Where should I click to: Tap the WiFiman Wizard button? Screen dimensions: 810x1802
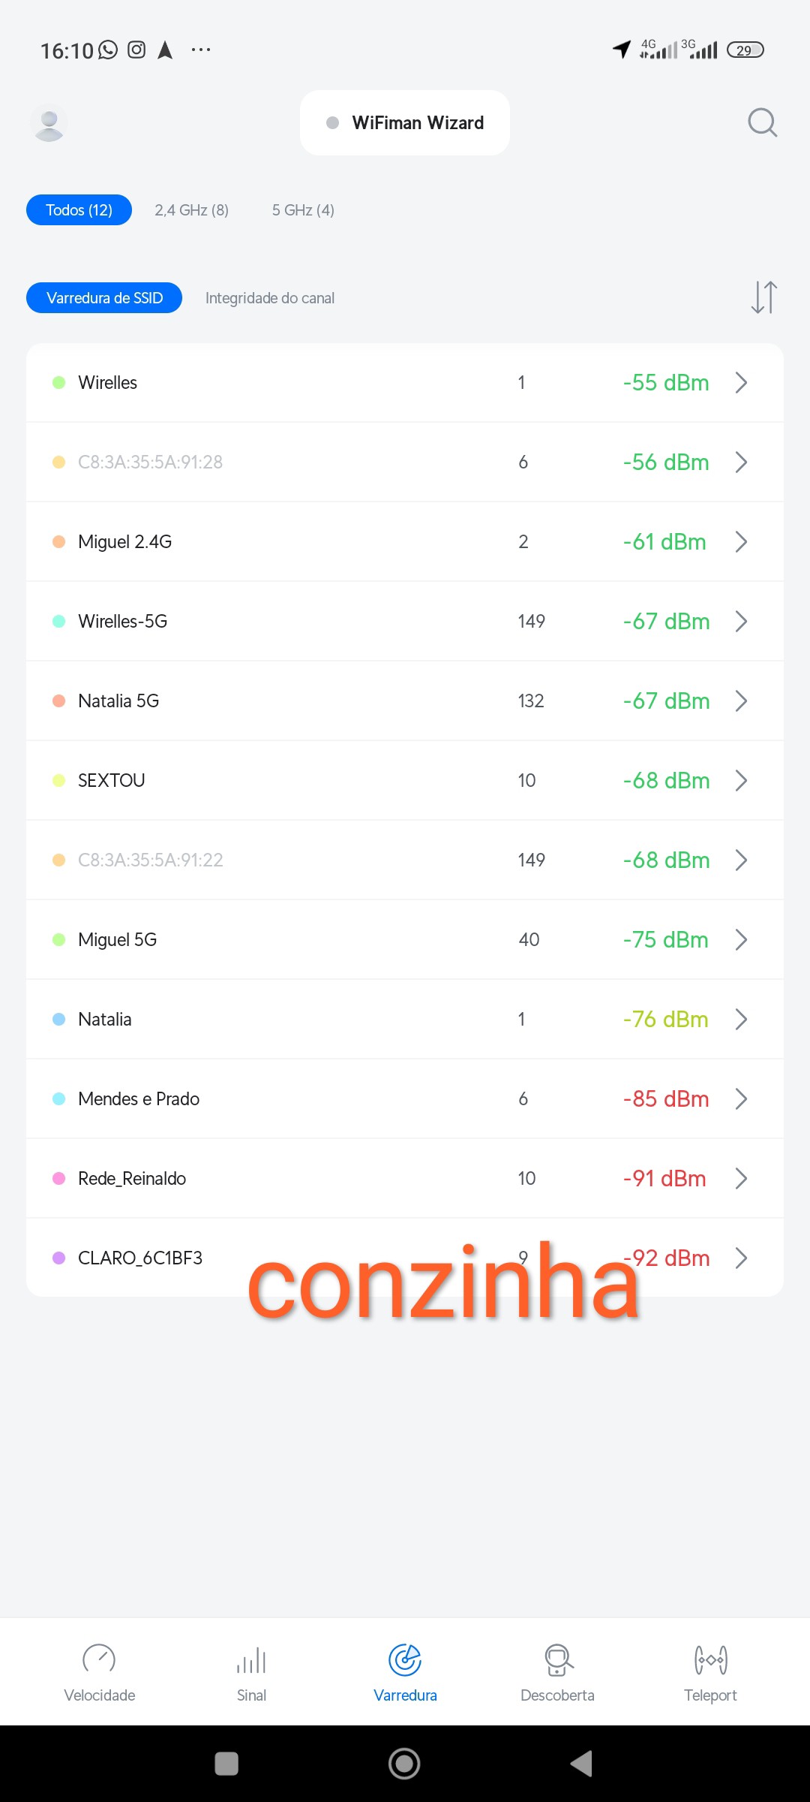click(405, 123)
